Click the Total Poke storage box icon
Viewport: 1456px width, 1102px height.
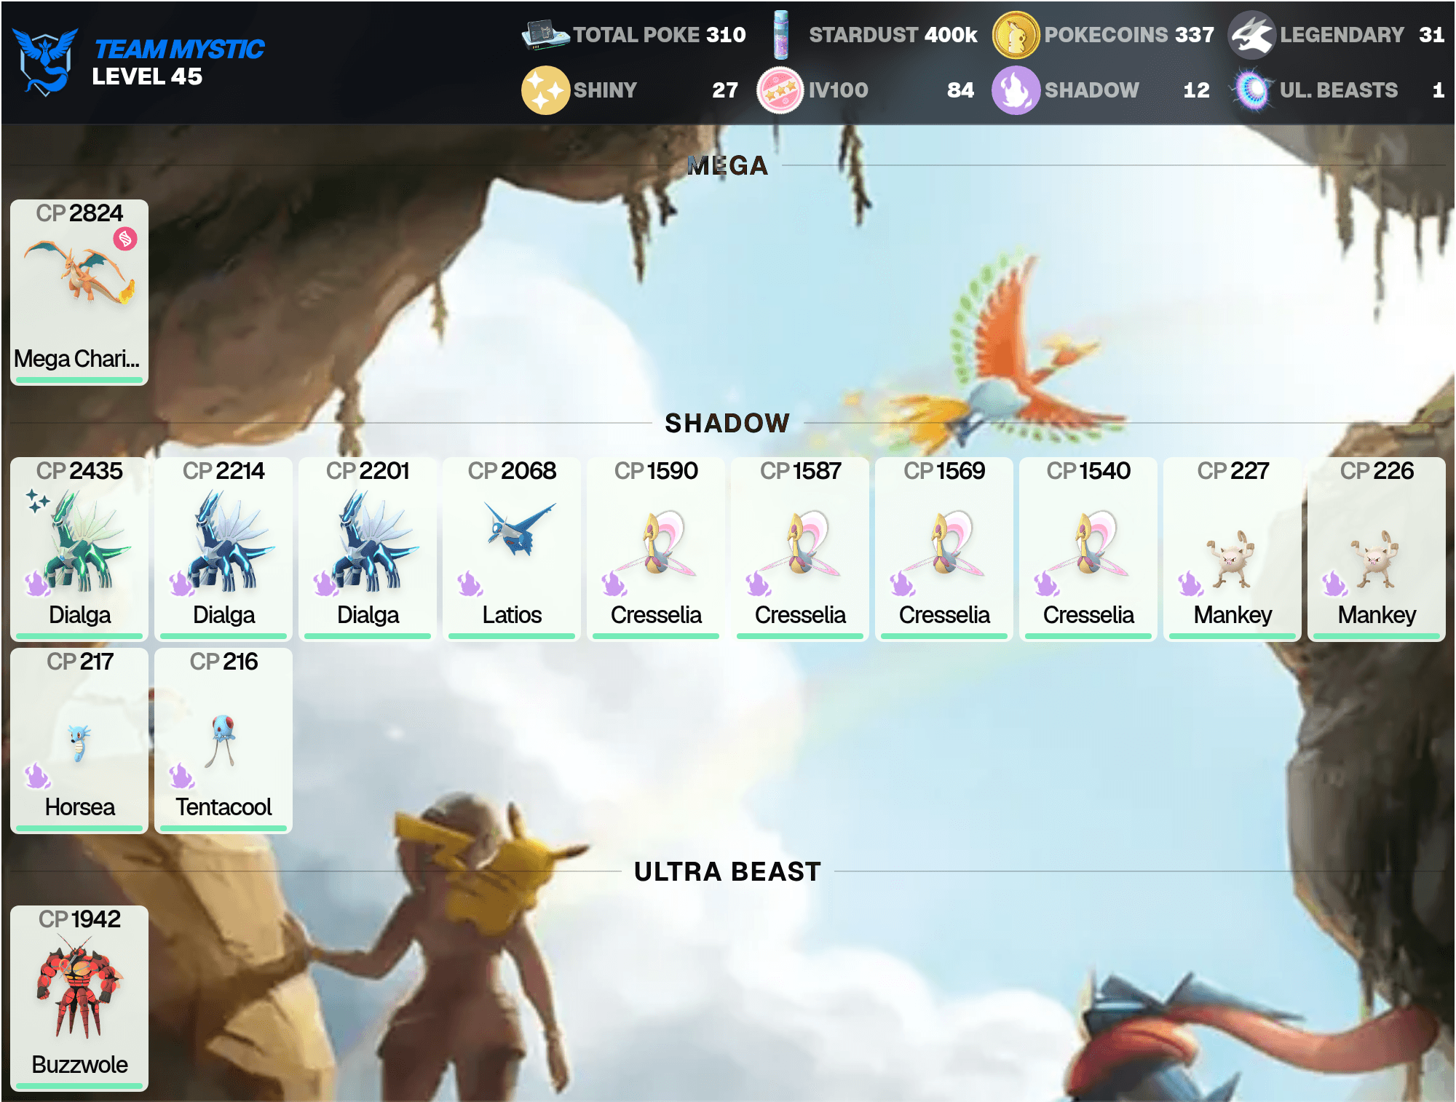[545, 34]
